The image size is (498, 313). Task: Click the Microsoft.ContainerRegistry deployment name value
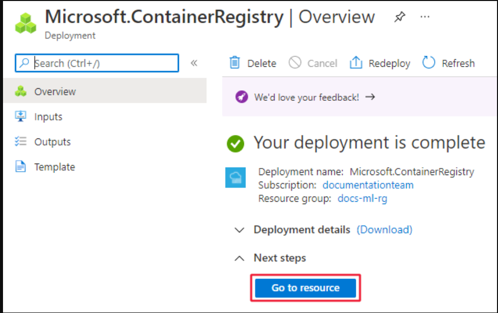(x=412, y=172)
